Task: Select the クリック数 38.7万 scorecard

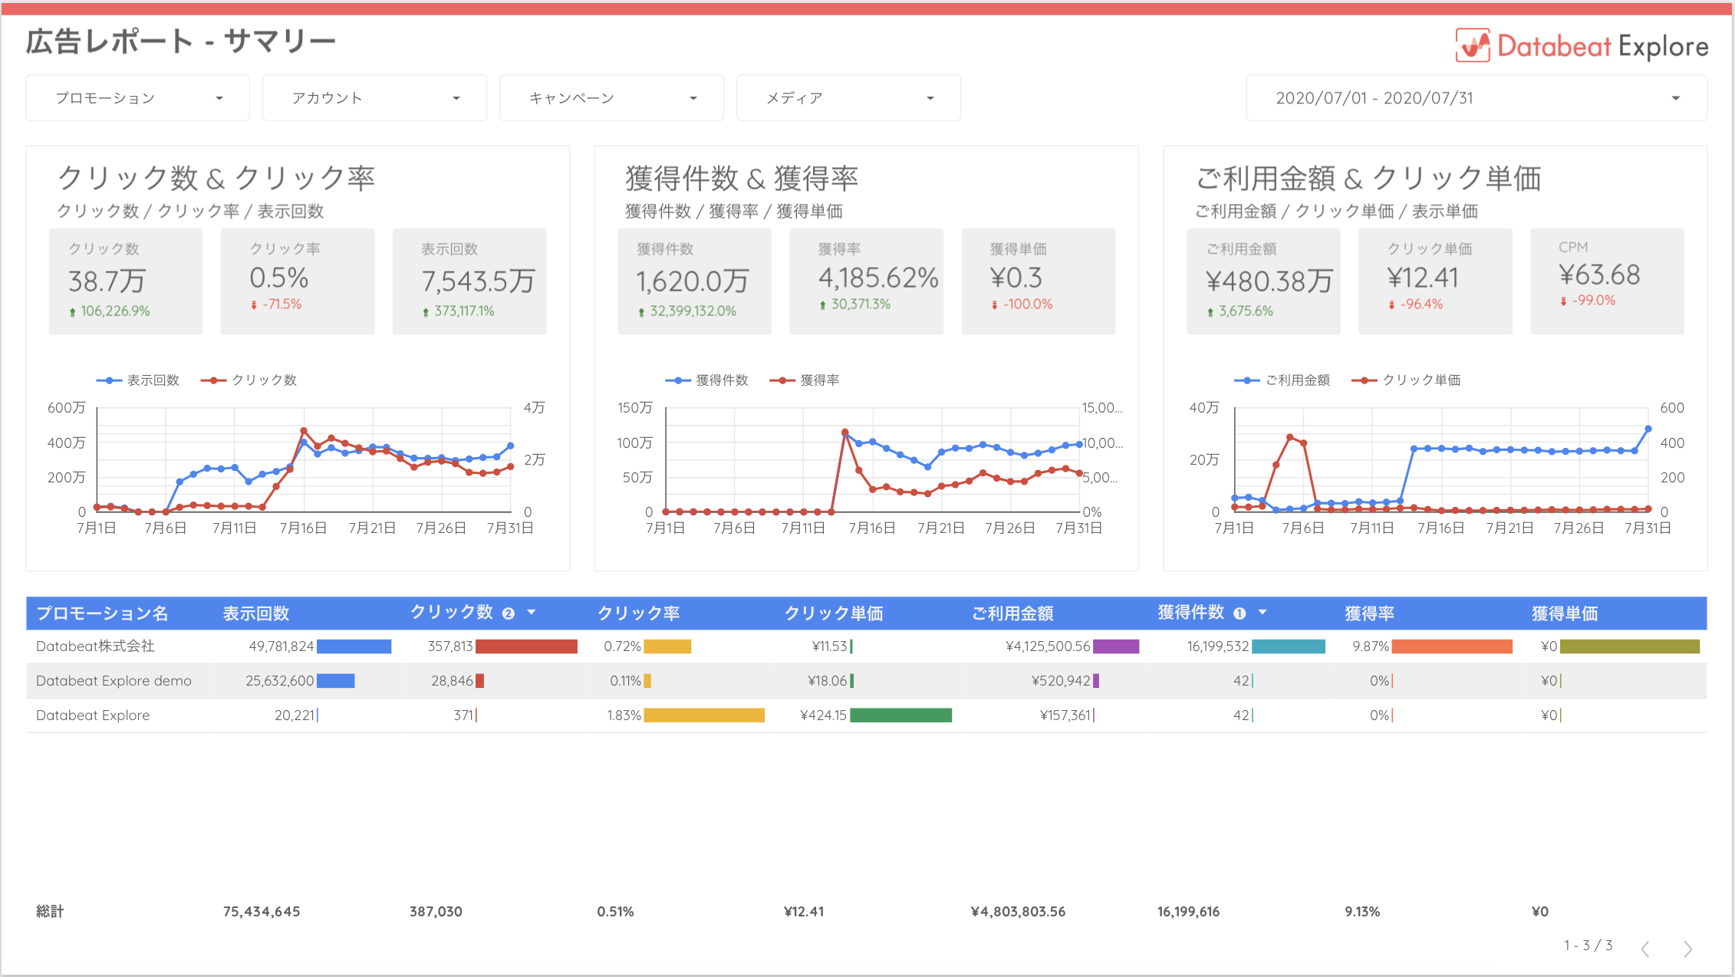Action: pos(126,281)
